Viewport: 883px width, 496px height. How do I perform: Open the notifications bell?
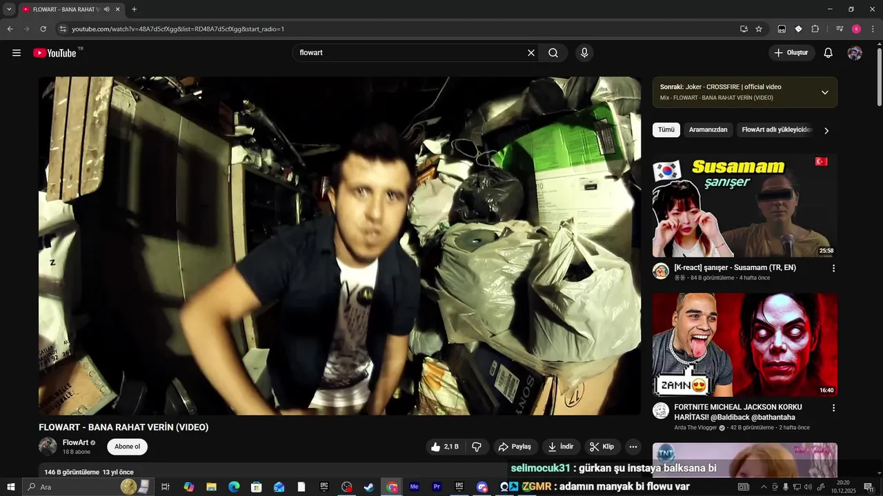829,53
